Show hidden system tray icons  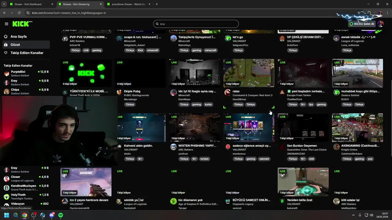tap(353, 215)
